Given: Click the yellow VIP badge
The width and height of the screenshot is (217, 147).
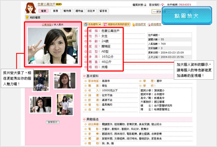Looking at the screenshot, I should click(x=59, y=4).
